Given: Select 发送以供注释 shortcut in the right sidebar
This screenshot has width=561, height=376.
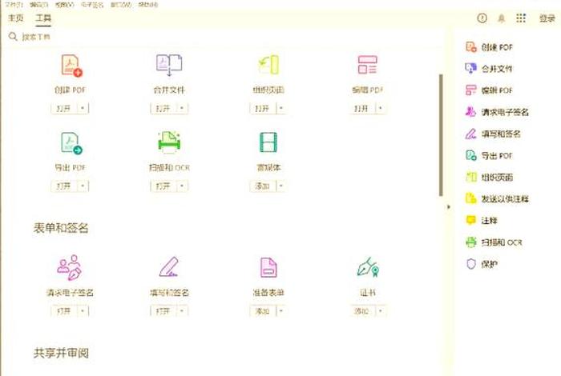Looking at the screenshot, I should tap(497, 199).
